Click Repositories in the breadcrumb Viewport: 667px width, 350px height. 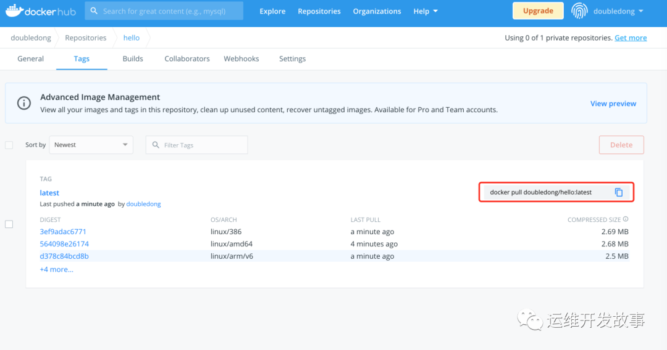85,38
